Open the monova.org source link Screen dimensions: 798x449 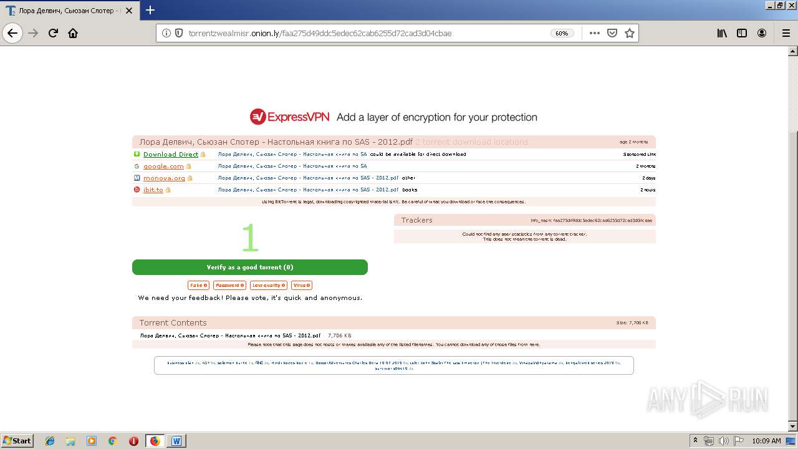tap(164, 178)
